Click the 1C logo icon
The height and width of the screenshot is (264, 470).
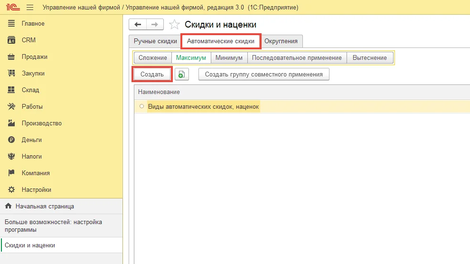tap(13, 7)
